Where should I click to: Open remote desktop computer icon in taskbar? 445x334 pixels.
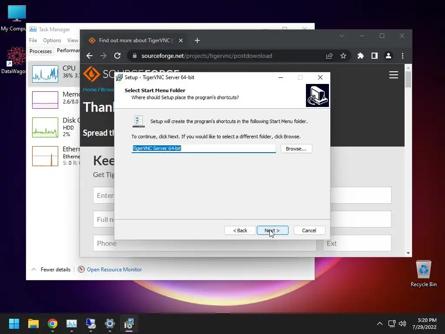pyautogui.click(x=91, y=324)
